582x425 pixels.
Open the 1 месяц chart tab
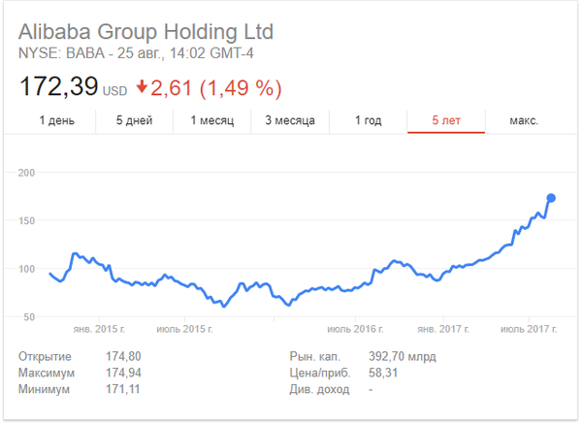pos(211,120)
